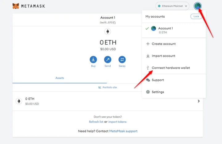
Task: Click the green checkmark beside Account 1
Action: coord(147,28)
